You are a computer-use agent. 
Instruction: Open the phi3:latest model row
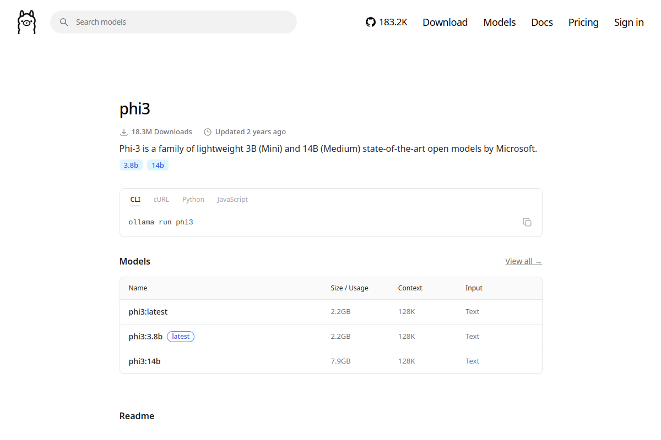[331, 312]
